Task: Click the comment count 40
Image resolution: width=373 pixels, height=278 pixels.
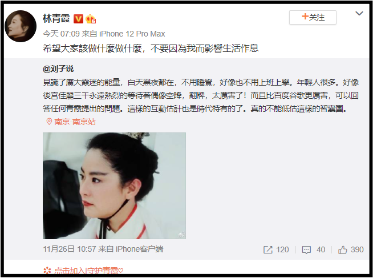Action: pyautogui.click(x=321, y=249)
